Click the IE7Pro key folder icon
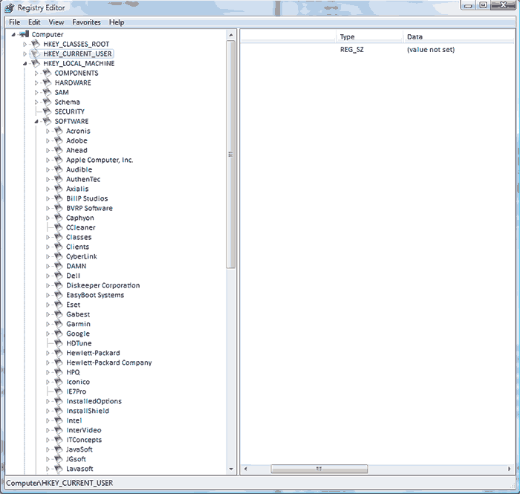520x494 pixels. point(59,391)
